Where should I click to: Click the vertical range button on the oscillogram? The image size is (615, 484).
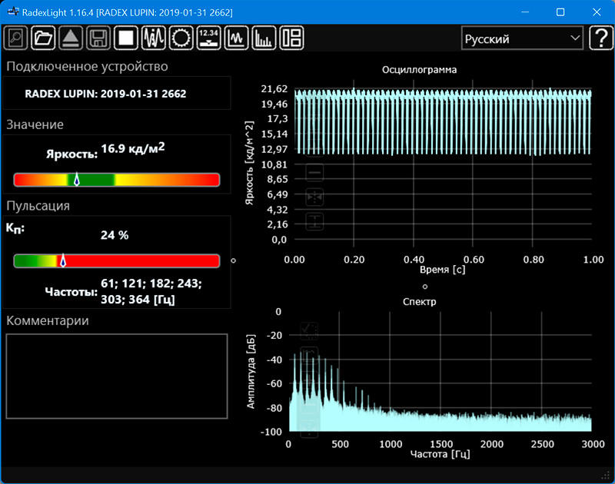314,222
